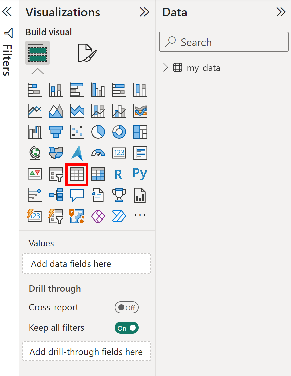This screenshot has height=376, width=291.
Task: Select the matrix visual
Action: point(98,174)
